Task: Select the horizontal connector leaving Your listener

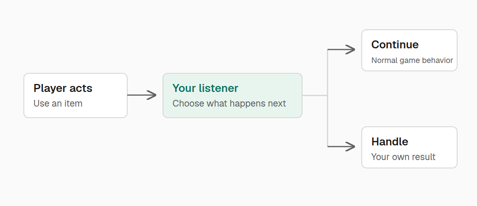Action: (x=315, y=95)
